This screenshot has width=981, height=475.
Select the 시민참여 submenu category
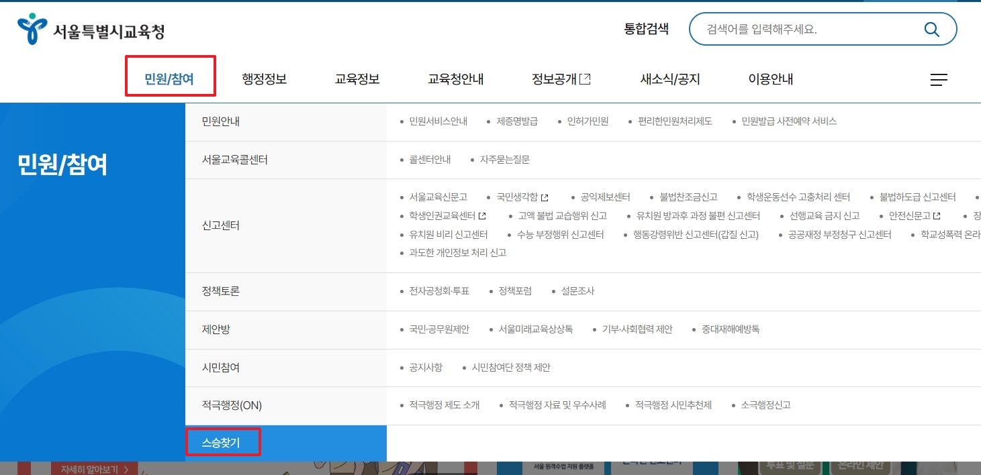pyautogui.click(x=286, y=368)
